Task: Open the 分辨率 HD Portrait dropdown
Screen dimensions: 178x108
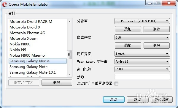Action: point(142,21)
